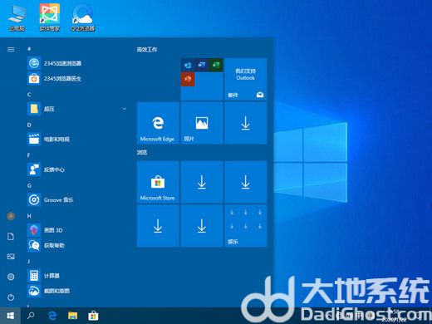
Task: Click the G letter header in app list
Action: (29, 186)
